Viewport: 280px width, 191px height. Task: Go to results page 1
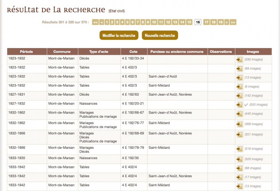[107, 22]
